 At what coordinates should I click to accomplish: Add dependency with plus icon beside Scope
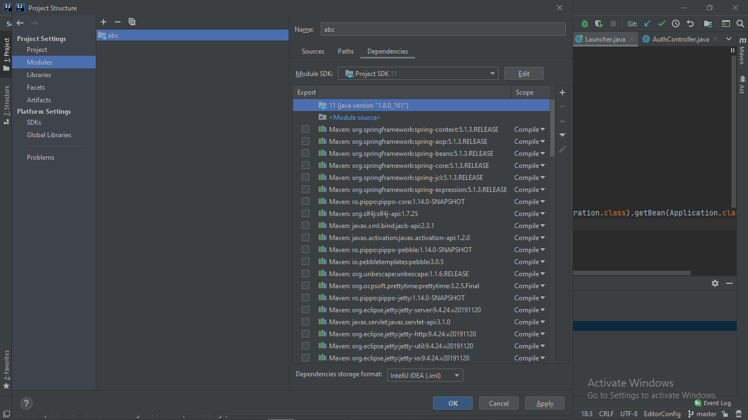[x=562, y=92]
